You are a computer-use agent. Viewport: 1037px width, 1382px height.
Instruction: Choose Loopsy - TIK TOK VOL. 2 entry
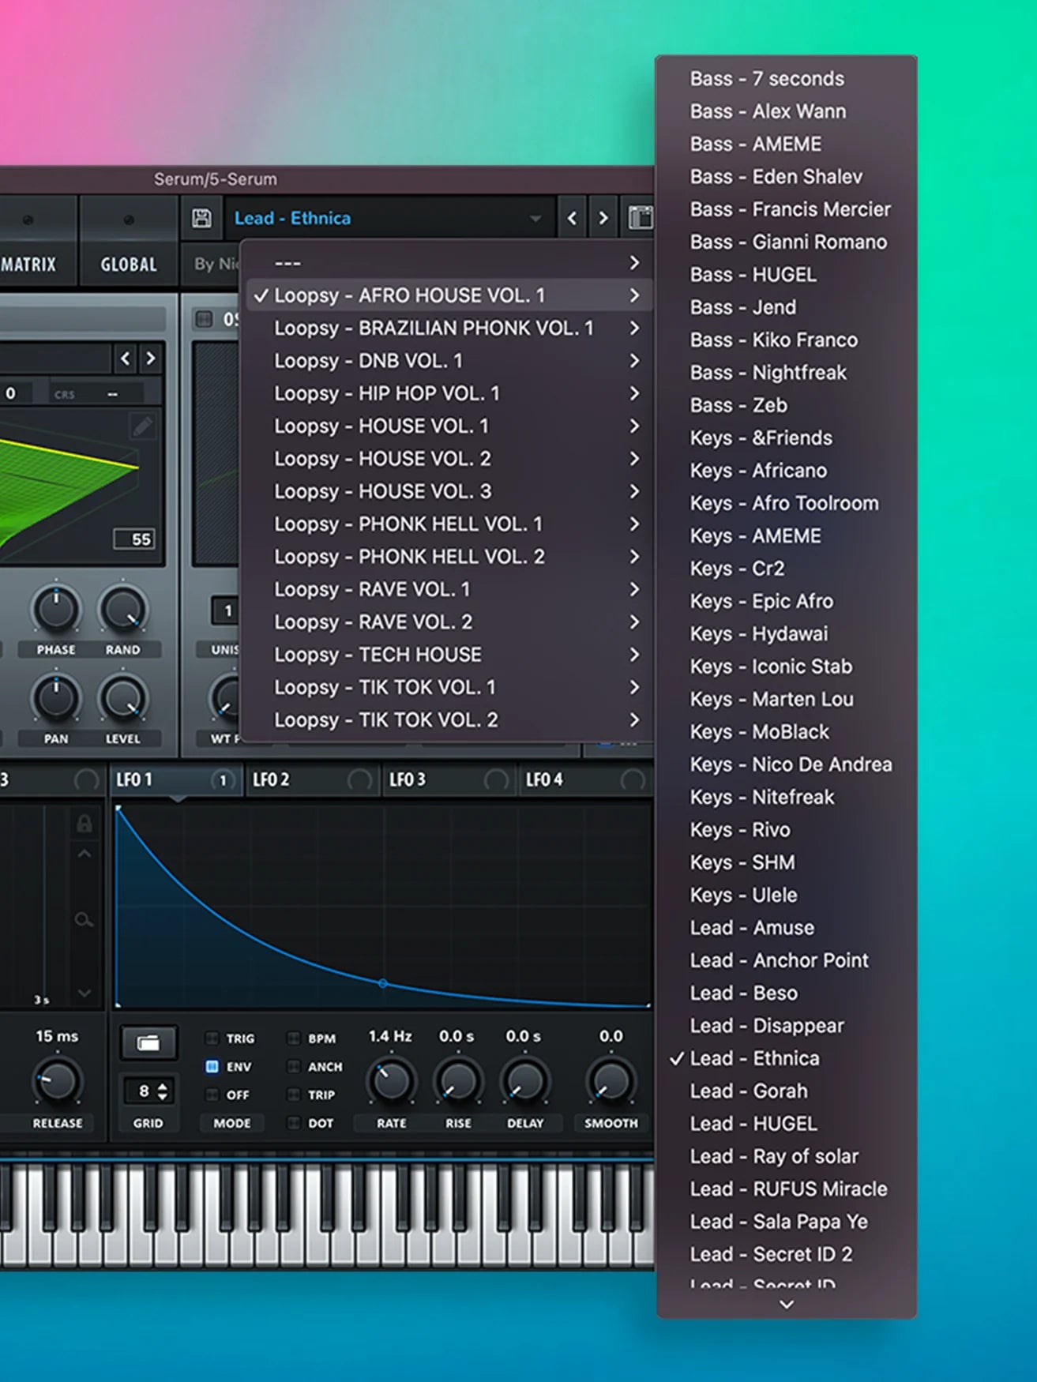pyautogui.click(x=446, y=720)
